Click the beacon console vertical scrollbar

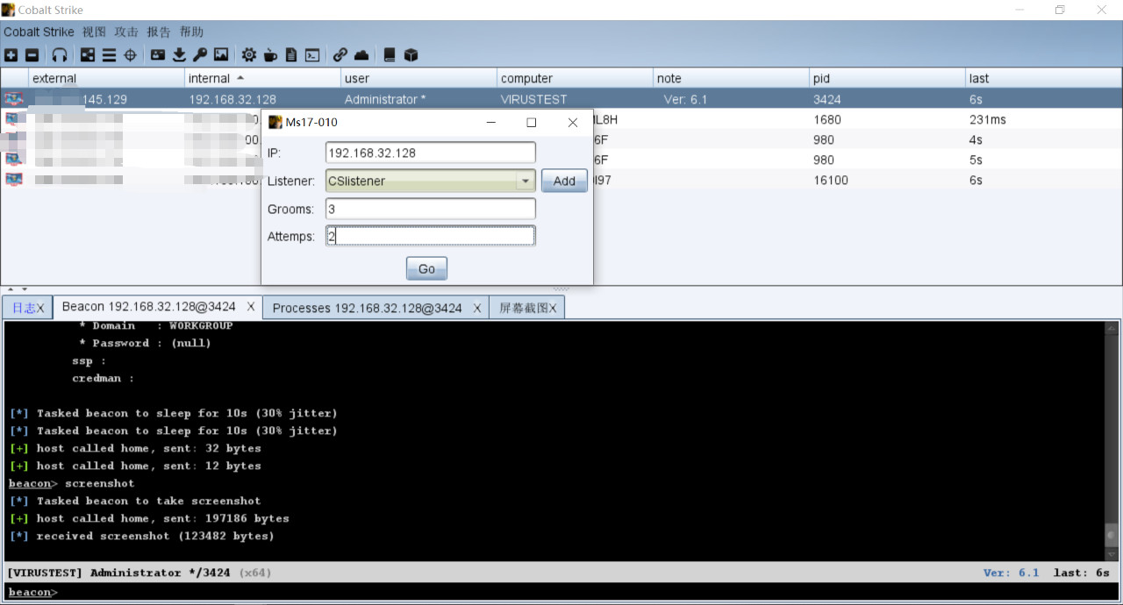click(x=1112, y=441)
